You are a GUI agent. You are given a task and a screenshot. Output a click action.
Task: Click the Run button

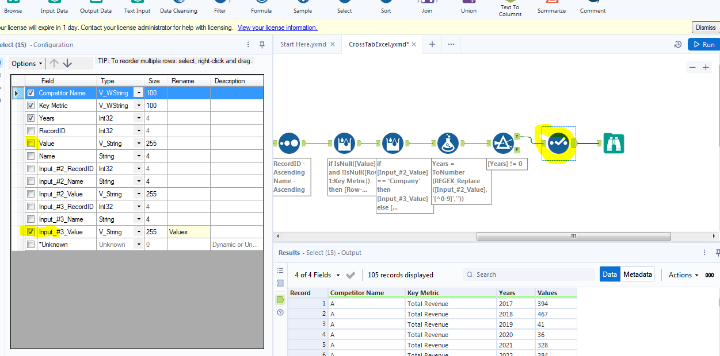[x=703, y=44]
